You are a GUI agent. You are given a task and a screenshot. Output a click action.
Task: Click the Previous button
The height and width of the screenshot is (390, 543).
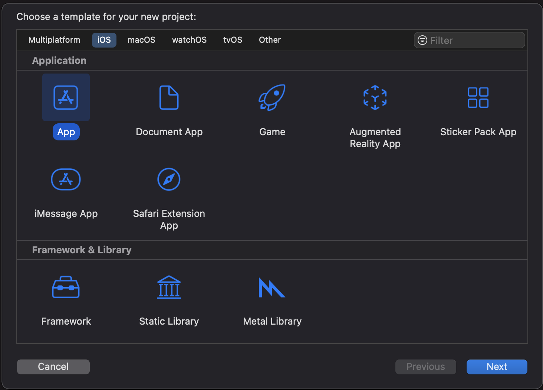coord(426,367)
